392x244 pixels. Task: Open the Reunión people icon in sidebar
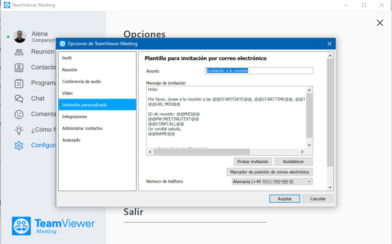[x=19, y=52]
